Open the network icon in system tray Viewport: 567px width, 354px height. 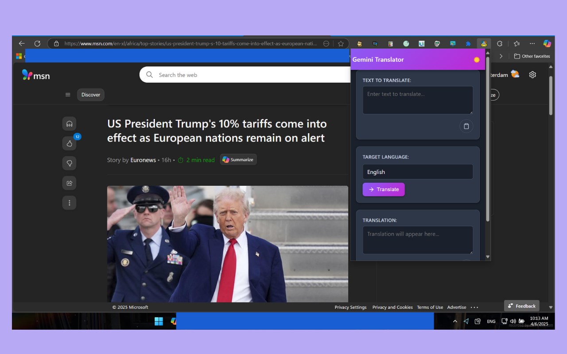tap(504, 321)
